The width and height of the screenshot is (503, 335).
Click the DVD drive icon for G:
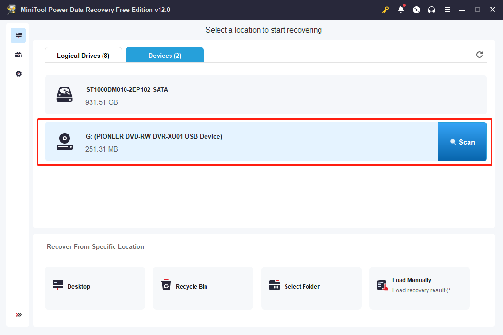click(65, 141)
